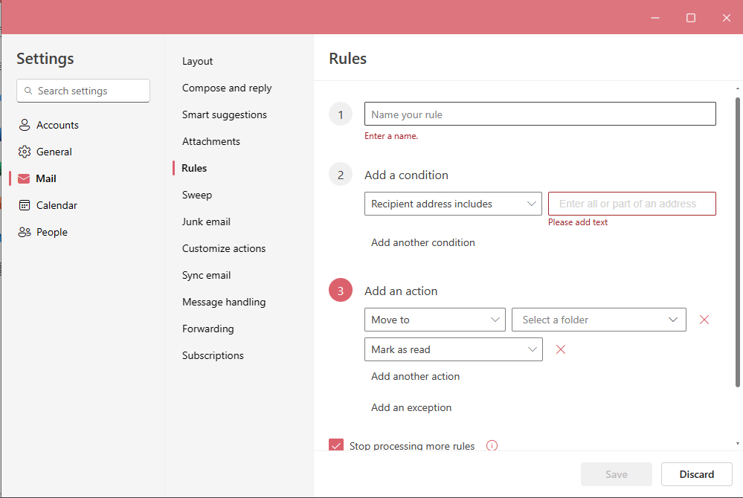Viewport: 743px width, 498px height.
Task: Maximize the Settings window
Action: pos(691,18)
